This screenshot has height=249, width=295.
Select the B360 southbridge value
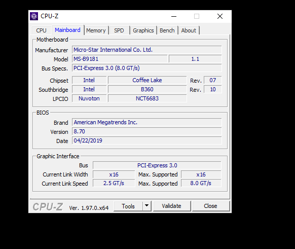coord(147,89)
